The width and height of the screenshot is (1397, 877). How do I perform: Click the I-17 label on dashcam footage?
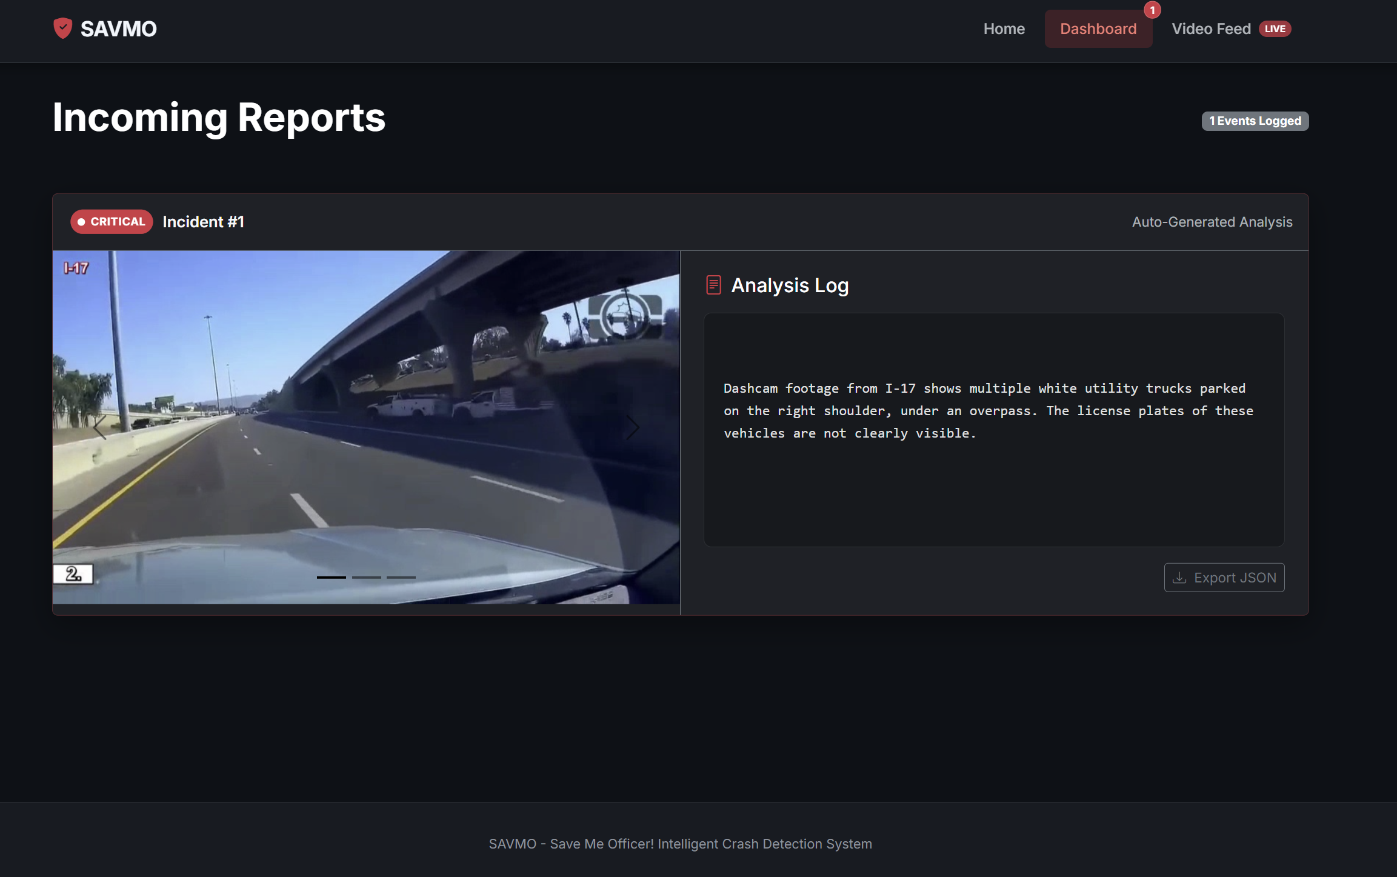tap(76, 268)
